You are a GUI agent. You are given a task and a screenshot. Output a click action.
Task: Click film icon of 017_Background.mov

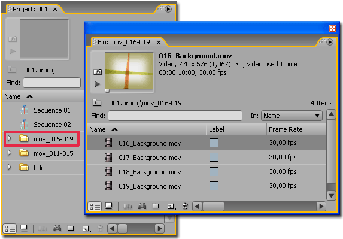pyautogui.click(x=108, y=158)
